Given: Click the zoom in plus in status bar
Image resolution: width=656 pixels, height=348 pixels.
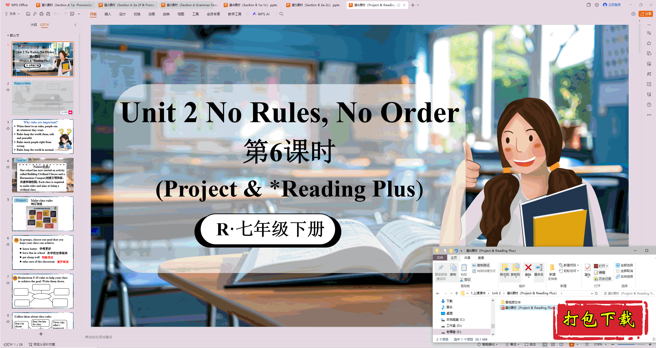Looking at the screenshot, I should click(650, 344).
